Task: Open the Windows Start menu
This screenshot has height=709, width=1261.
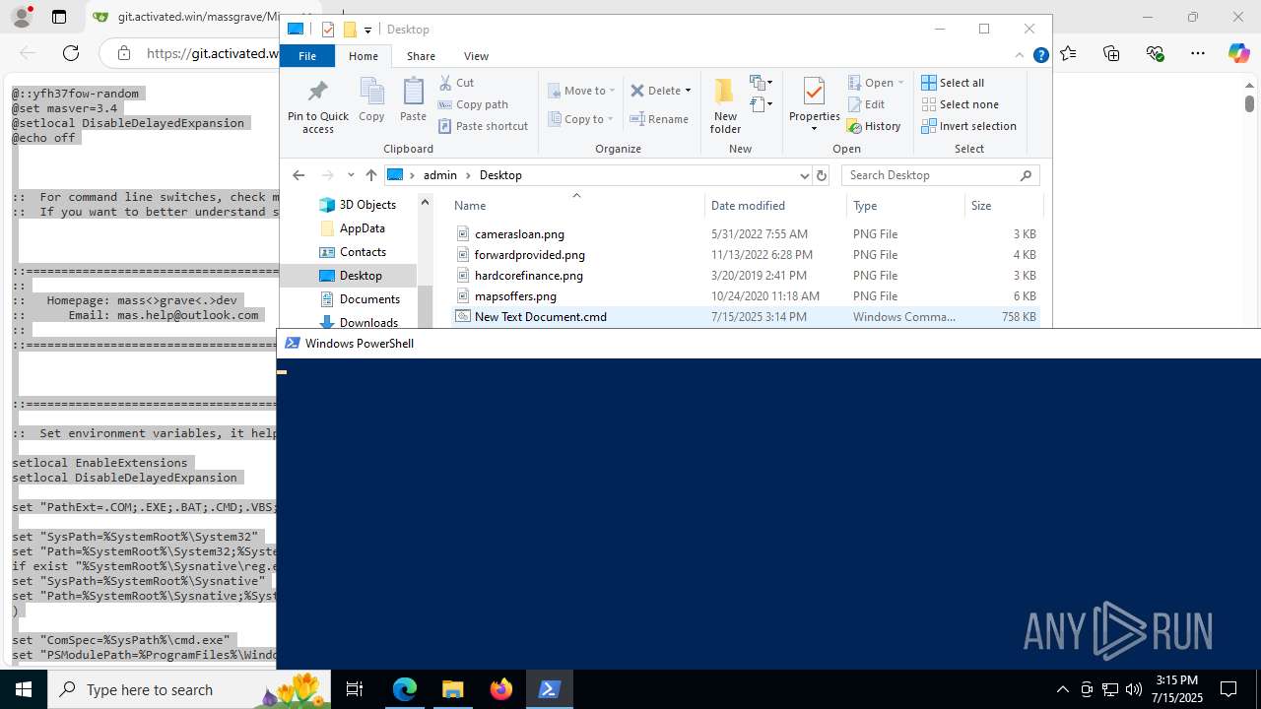Action: (24, 689)
